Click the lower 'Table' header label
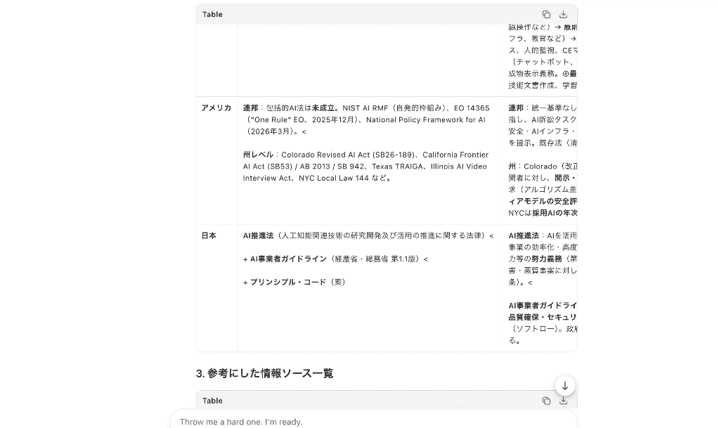 click(x=212, y=401)
